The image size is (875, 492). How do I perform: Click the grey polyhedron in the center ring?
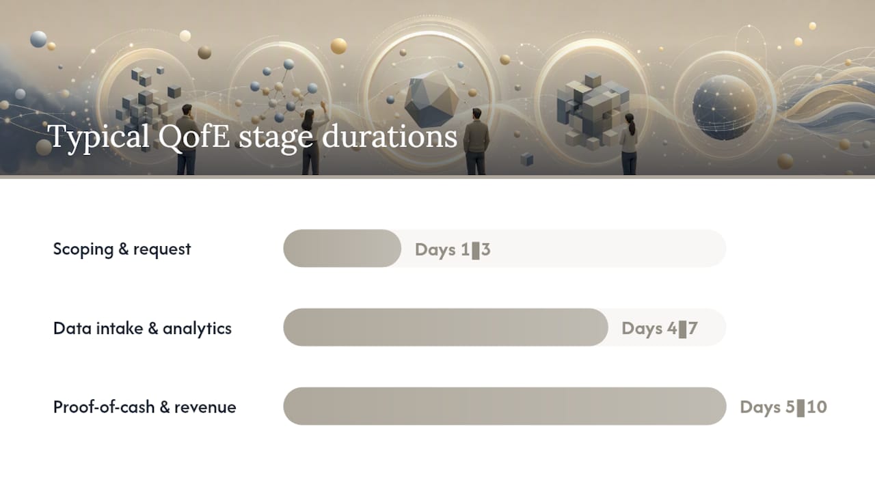click(x=431, y=100)
